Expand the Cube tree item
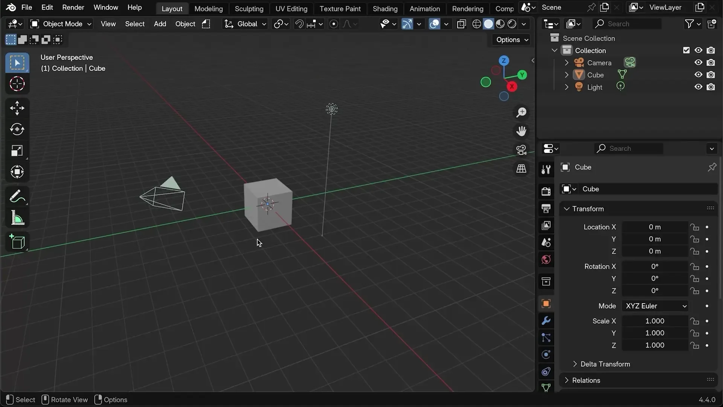 (x=567, y=75)
